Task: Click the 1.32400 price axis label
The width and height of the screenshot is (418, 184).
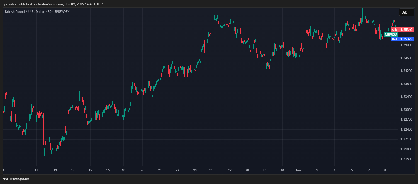Action: [406, 130]
